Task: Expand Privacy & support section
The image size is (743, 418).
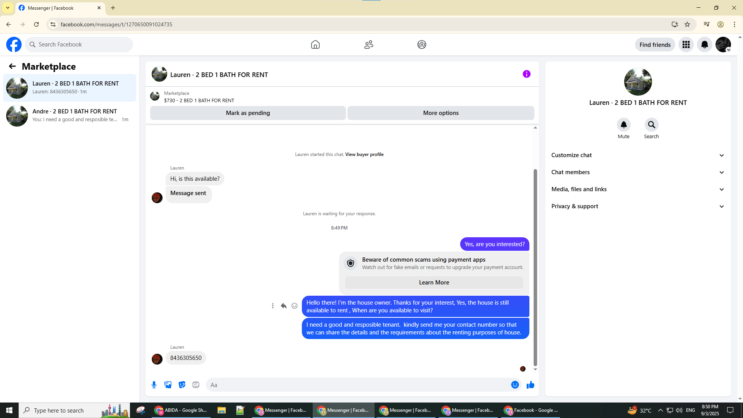Action: tap(638, 206)
